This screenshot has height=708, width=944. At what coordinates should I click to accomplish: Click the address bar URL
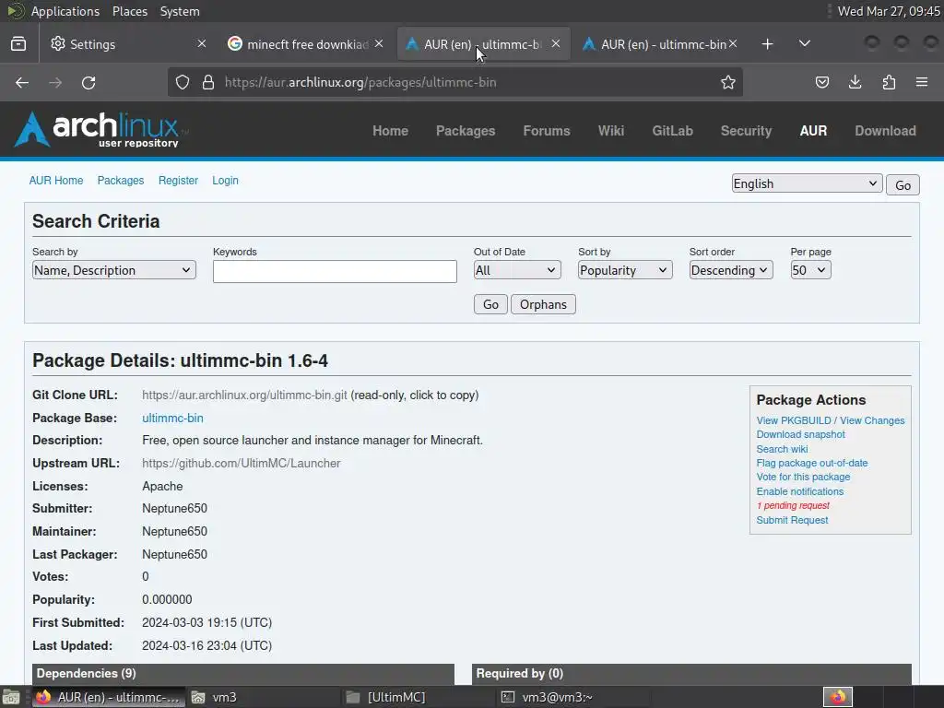360,82
